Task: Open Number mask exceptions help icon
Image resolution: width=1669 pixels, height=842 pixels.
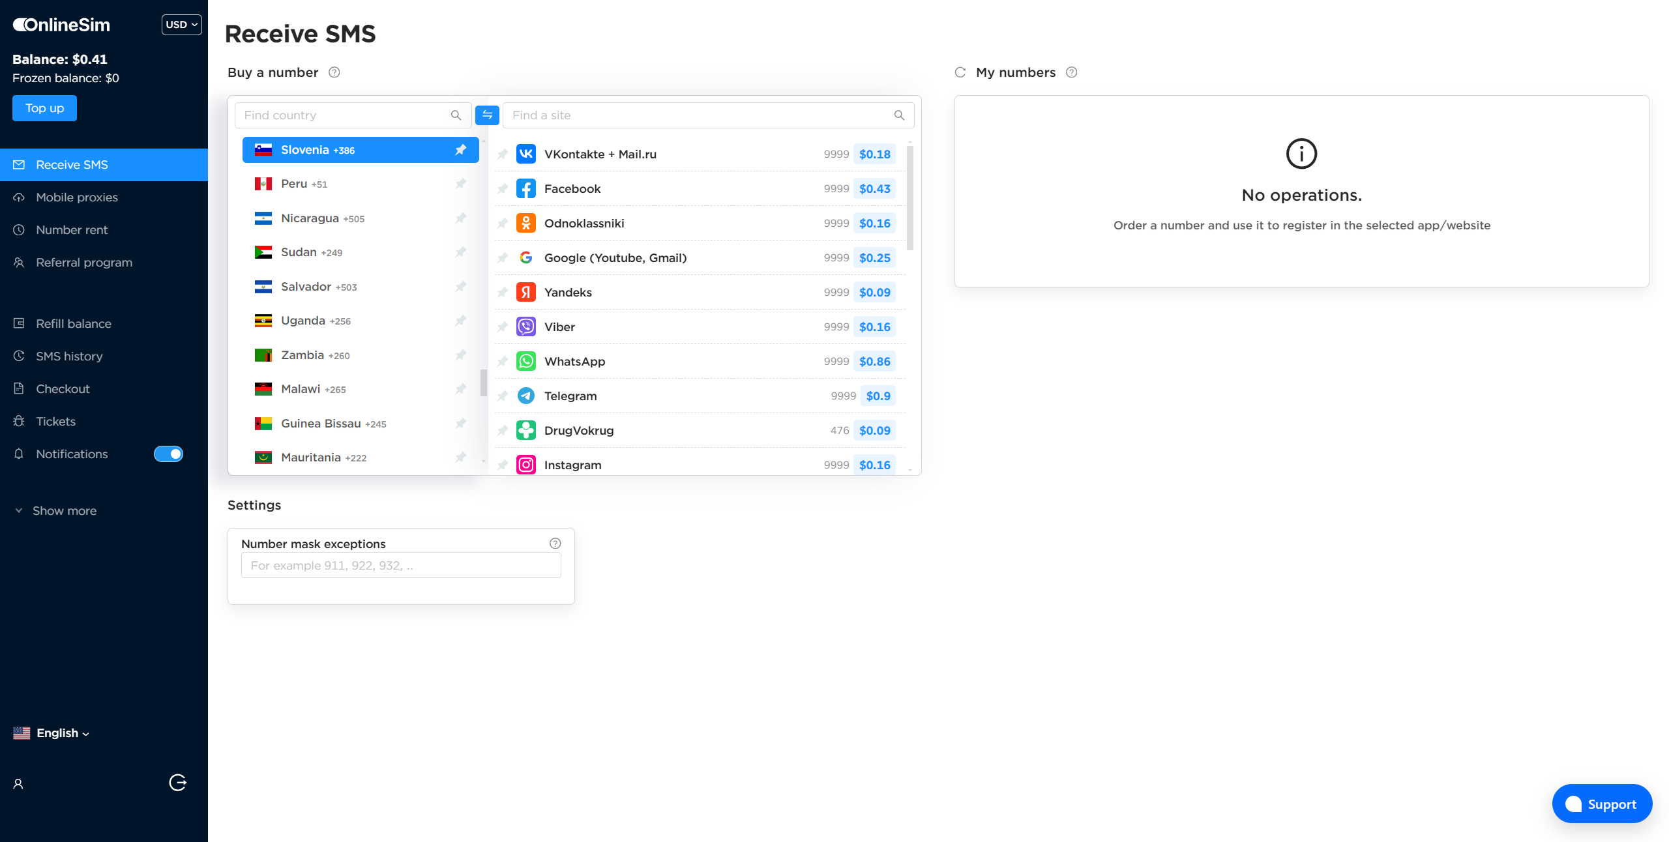Action: point(555,544)
